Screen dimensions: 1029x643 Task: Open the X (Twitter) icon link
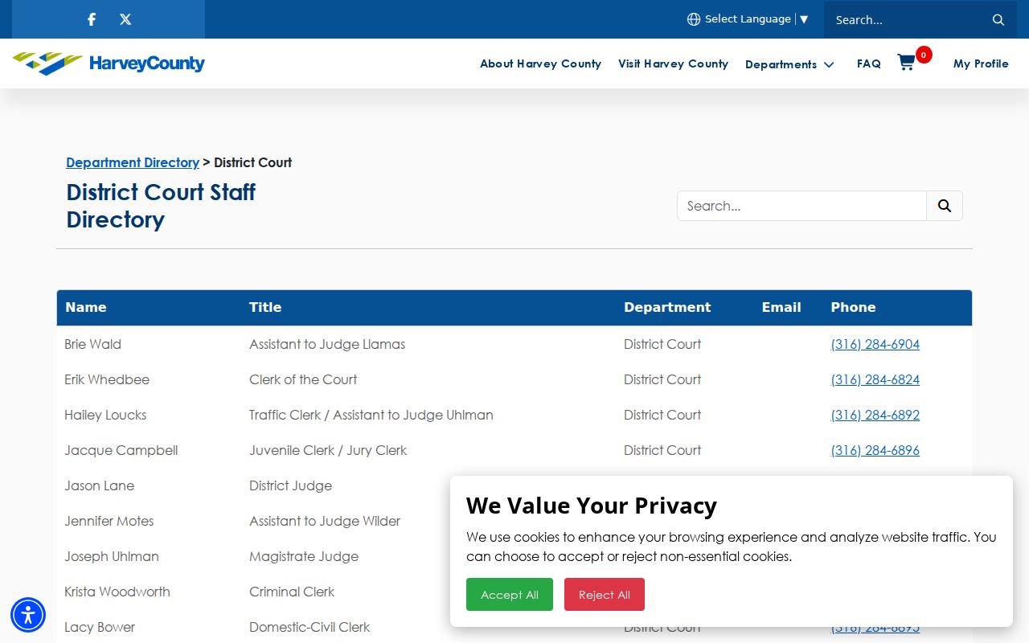[125, 19]
